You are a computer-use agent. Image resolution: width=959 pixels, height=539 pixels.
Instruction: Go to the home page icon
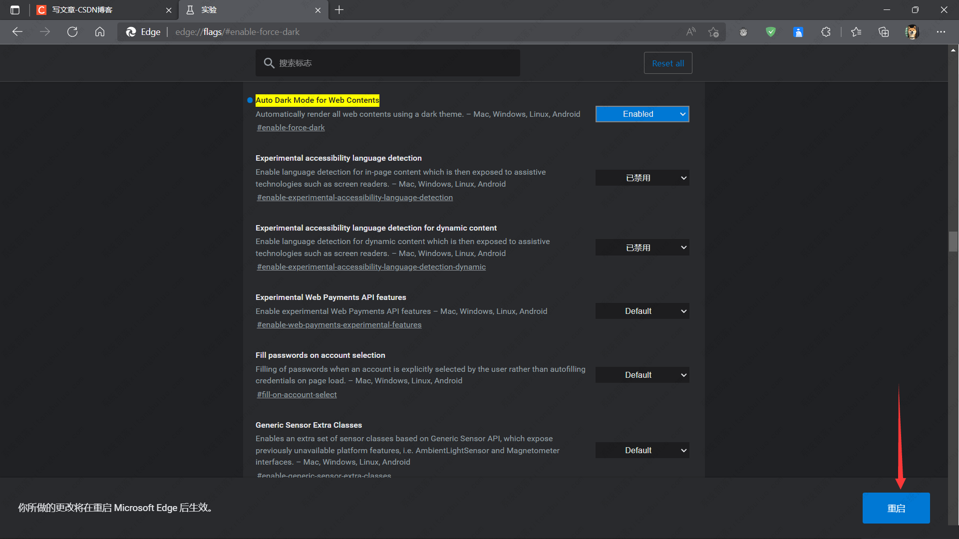click(x=100, y=32)
